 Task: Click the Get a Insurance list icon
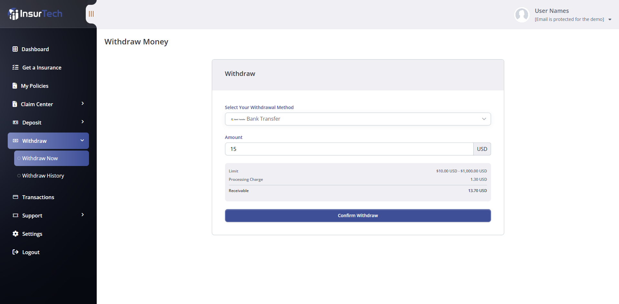coord(15,68)
